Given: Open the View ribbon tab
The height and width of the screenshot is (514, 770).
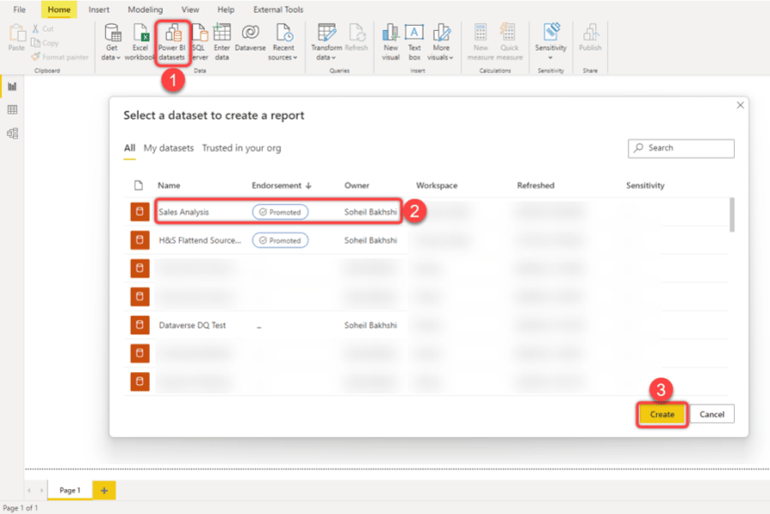Looking at the screenshot, I should click(190, 9).
